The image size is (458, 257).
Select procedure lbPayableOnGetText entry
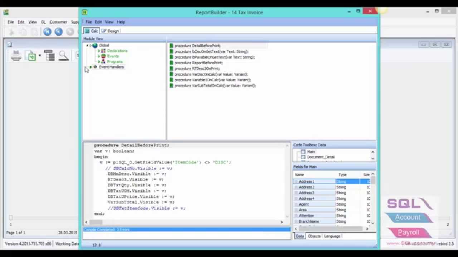coord(214,57)
